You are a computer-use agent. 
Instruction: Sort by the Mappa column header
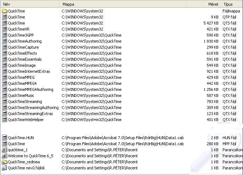coord(131,4)
